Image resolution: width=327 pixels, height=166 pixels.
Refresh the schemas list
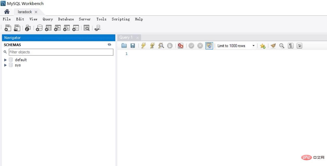pos(109,45)
